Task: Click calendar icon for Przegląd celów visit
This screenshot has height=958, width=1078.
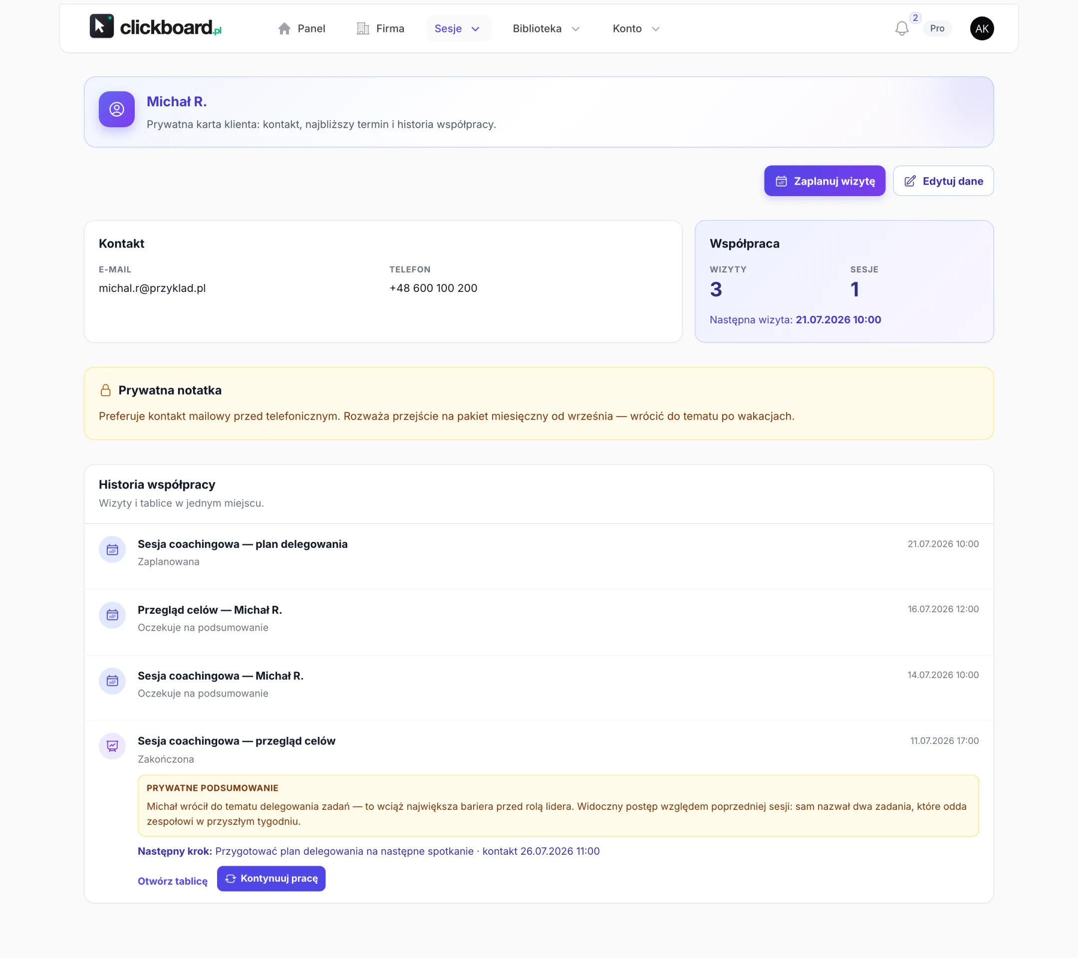Action: coord(112,615)
